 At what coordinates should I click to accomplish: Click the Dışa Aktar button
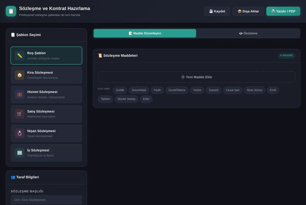click(248, 11)
